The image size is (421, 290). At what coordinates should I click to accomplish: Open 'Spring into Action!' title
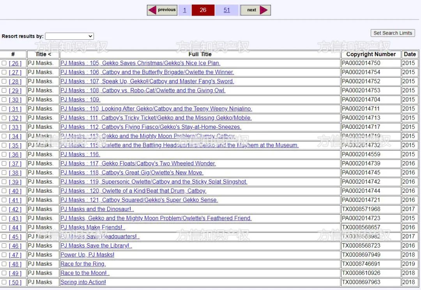point(83,282)
